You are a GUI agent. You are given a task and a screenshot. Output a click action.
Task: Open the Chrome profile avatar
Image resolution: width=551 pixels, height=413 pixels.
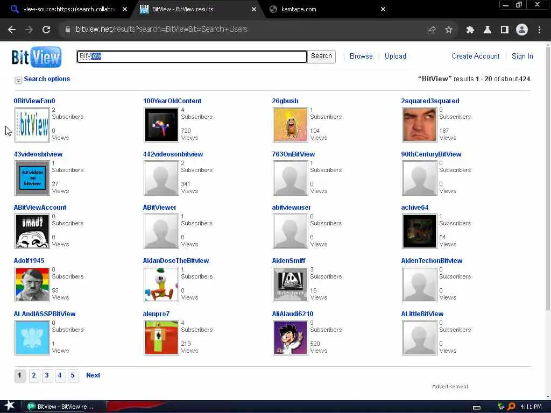pos(522,30)
